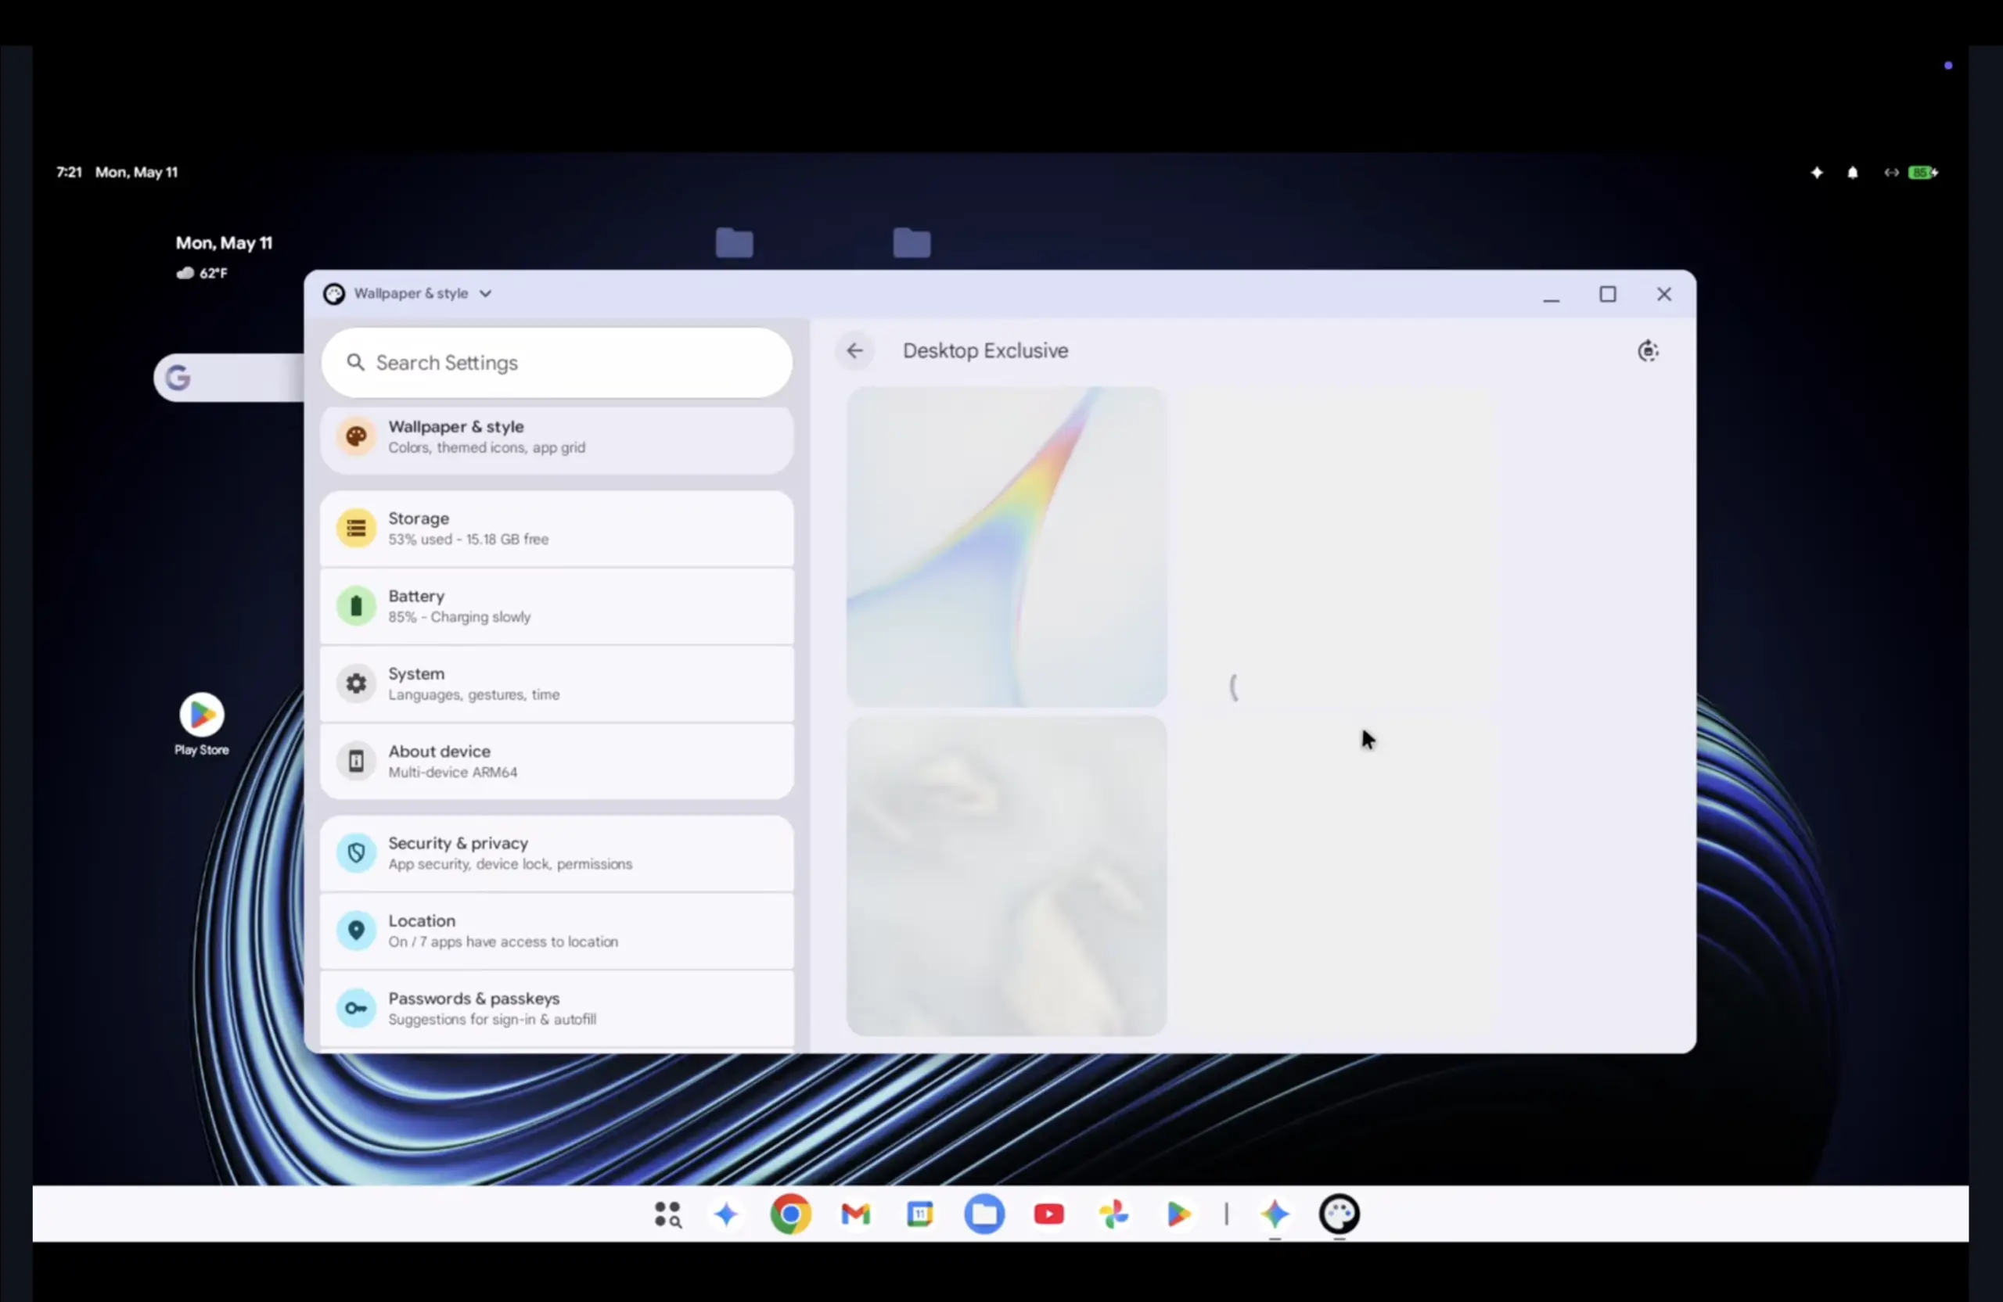Open Google Photos from the taskbar
This screenshot has width=2003, height=1302.
[1113, 1214]
